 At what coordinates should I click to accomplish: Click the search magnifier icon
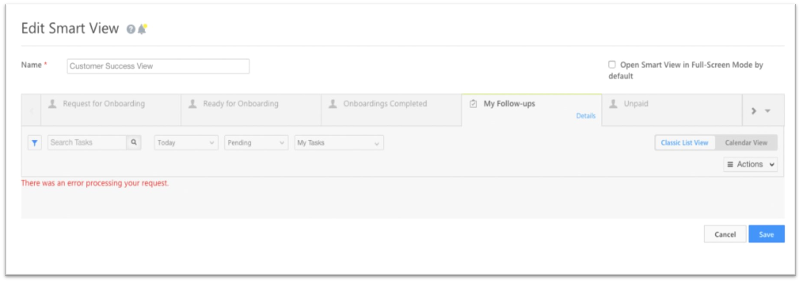tap(134, 142)
